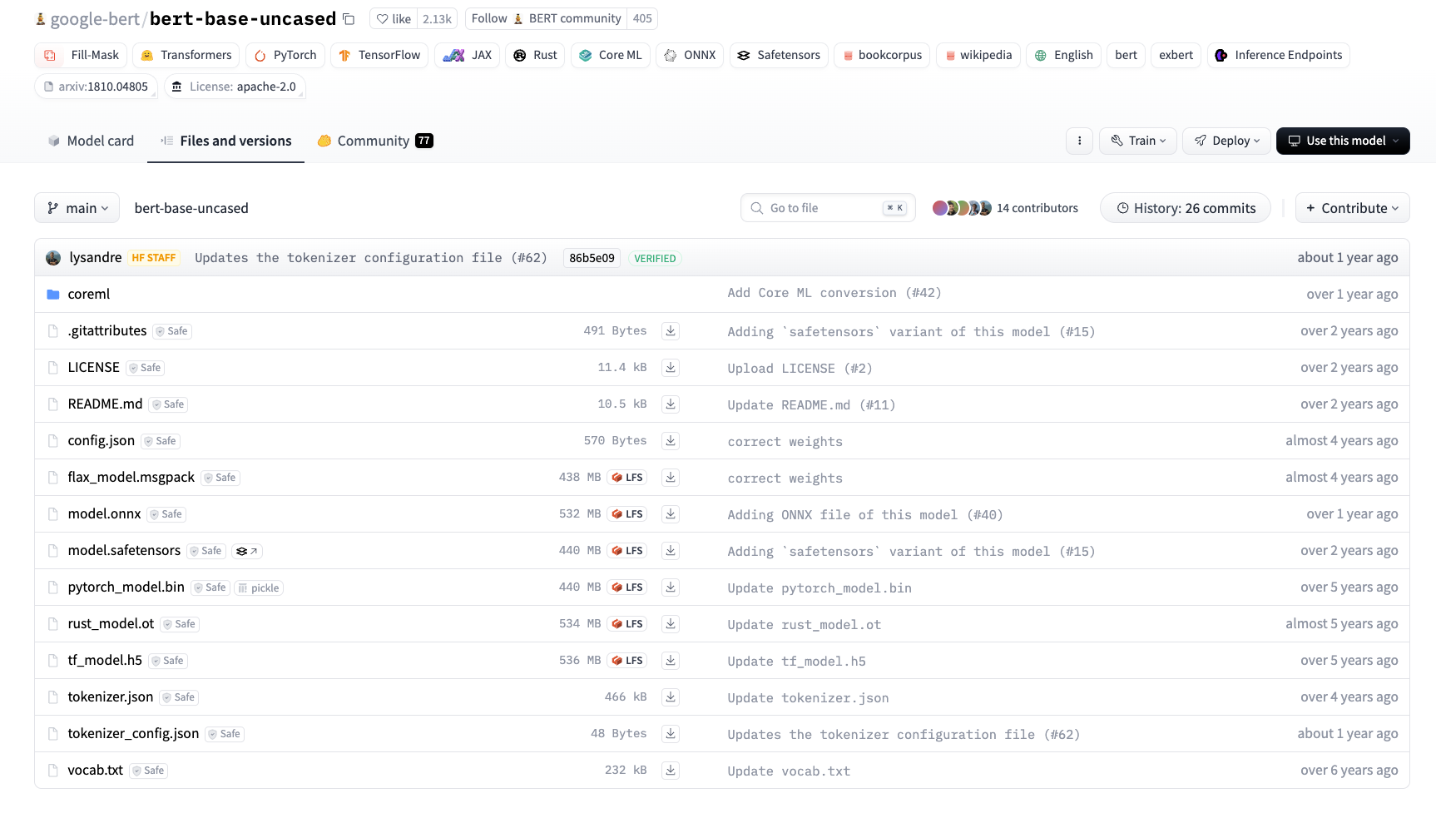Download tokenizer_config.json file
This screenshot has height=818, width=1436.
coord(671,734)
